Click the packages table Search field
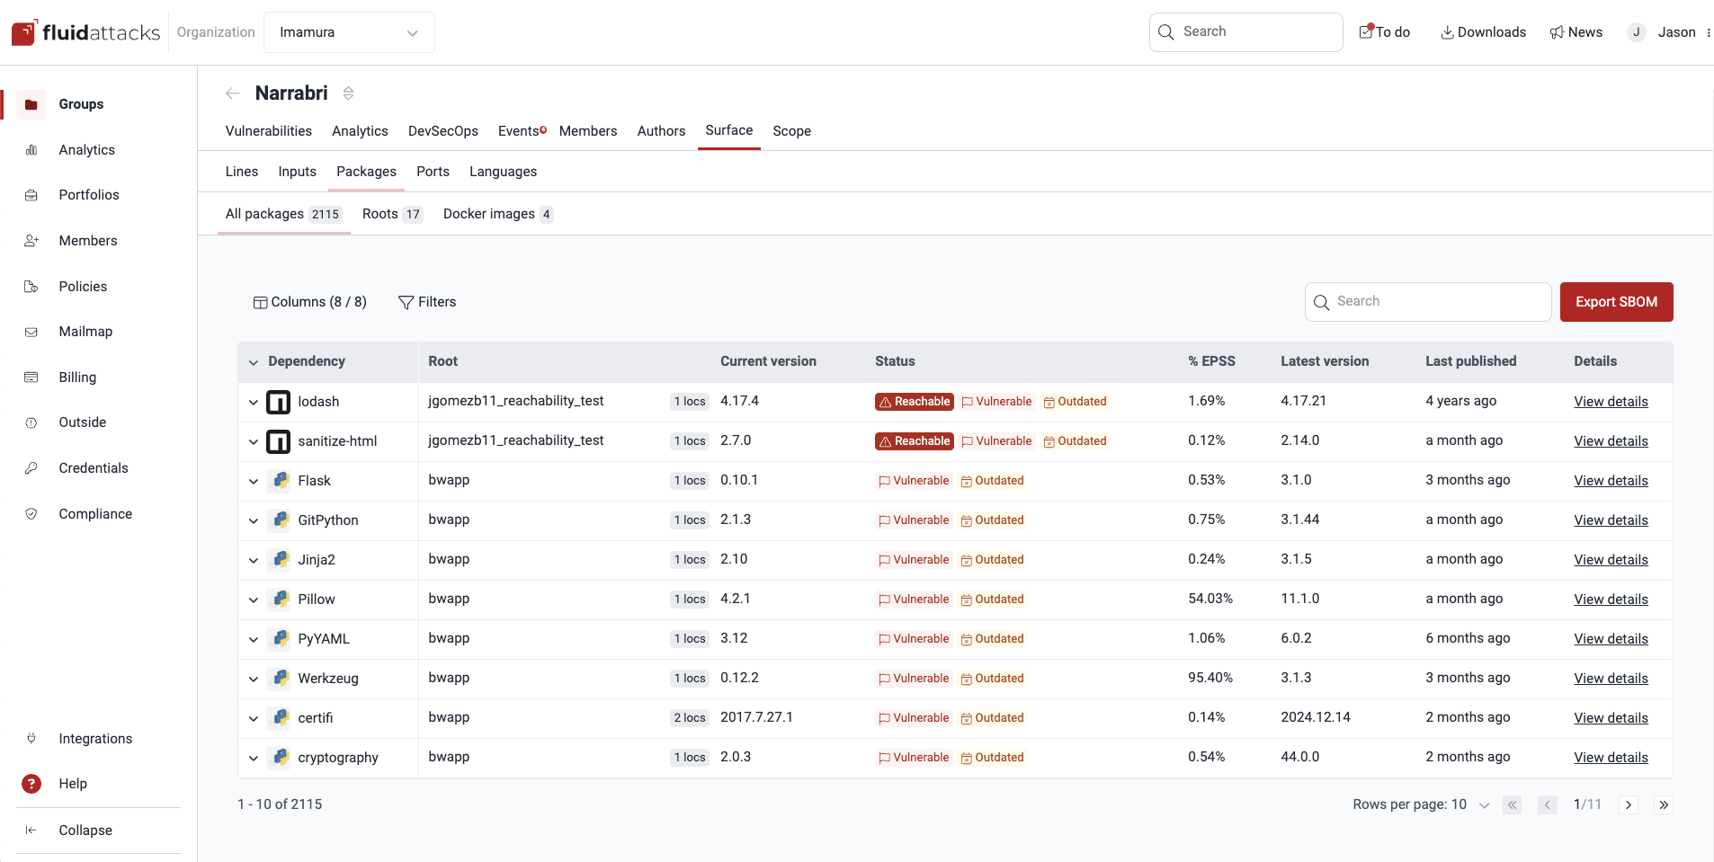 click(x=1428, y=302)
